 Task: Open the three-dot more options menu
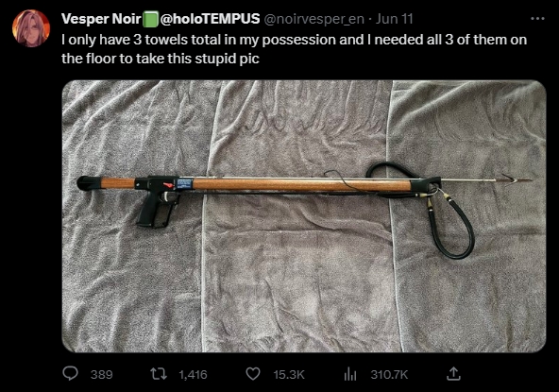[x=537, y=19]
